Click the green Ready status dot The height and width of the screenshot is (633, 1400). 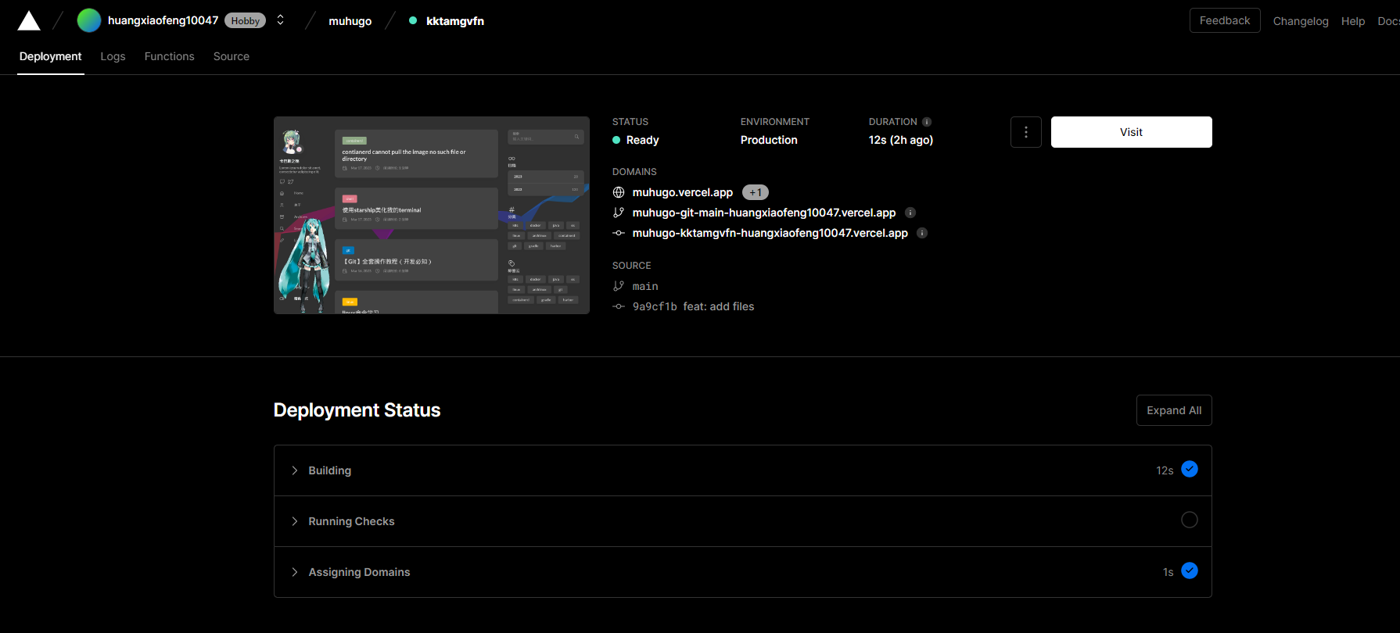tap(616, 140)
